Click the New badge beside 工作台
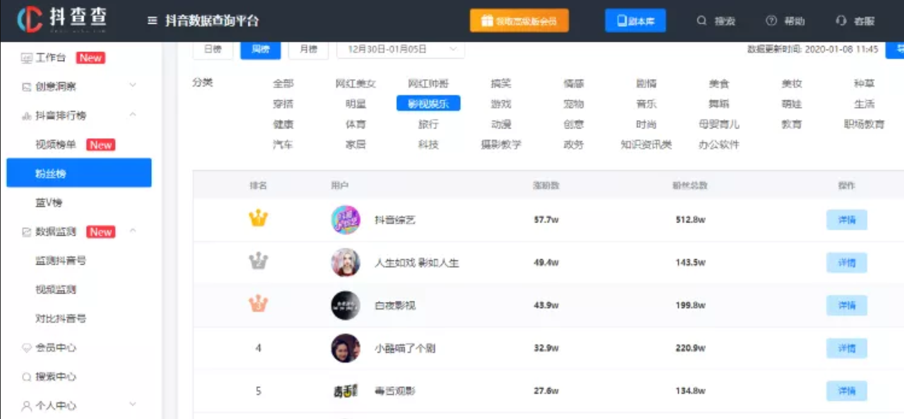The height and width of the screenshot is (419, 904). tap(91, 58)
